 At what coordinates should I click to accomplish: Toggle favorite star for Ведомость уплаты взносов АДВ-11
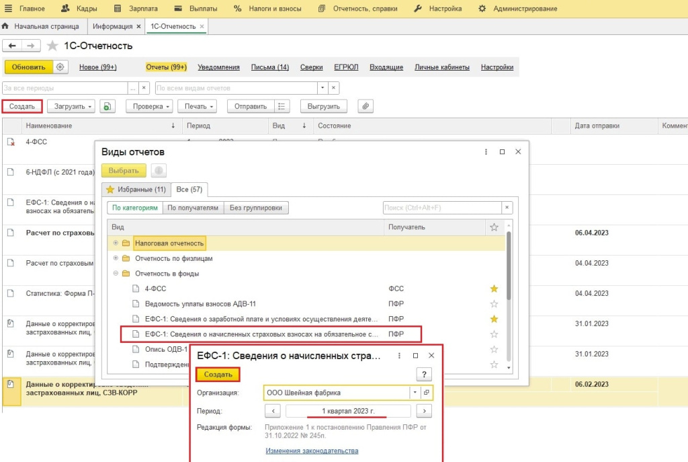click(x=494, y=303)
